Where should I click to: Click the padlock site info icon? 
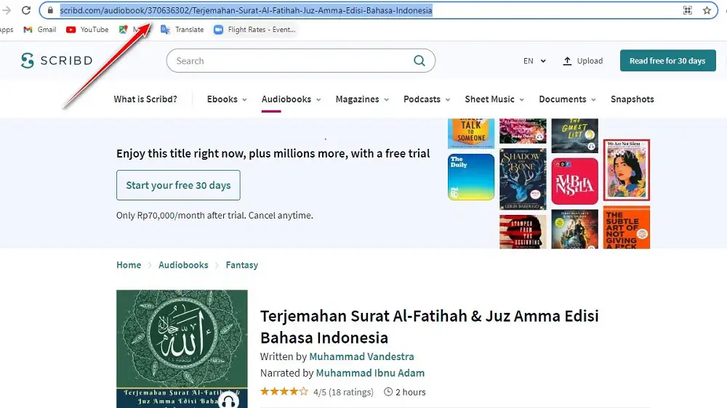pyautogui.click(x=50, y=10)
